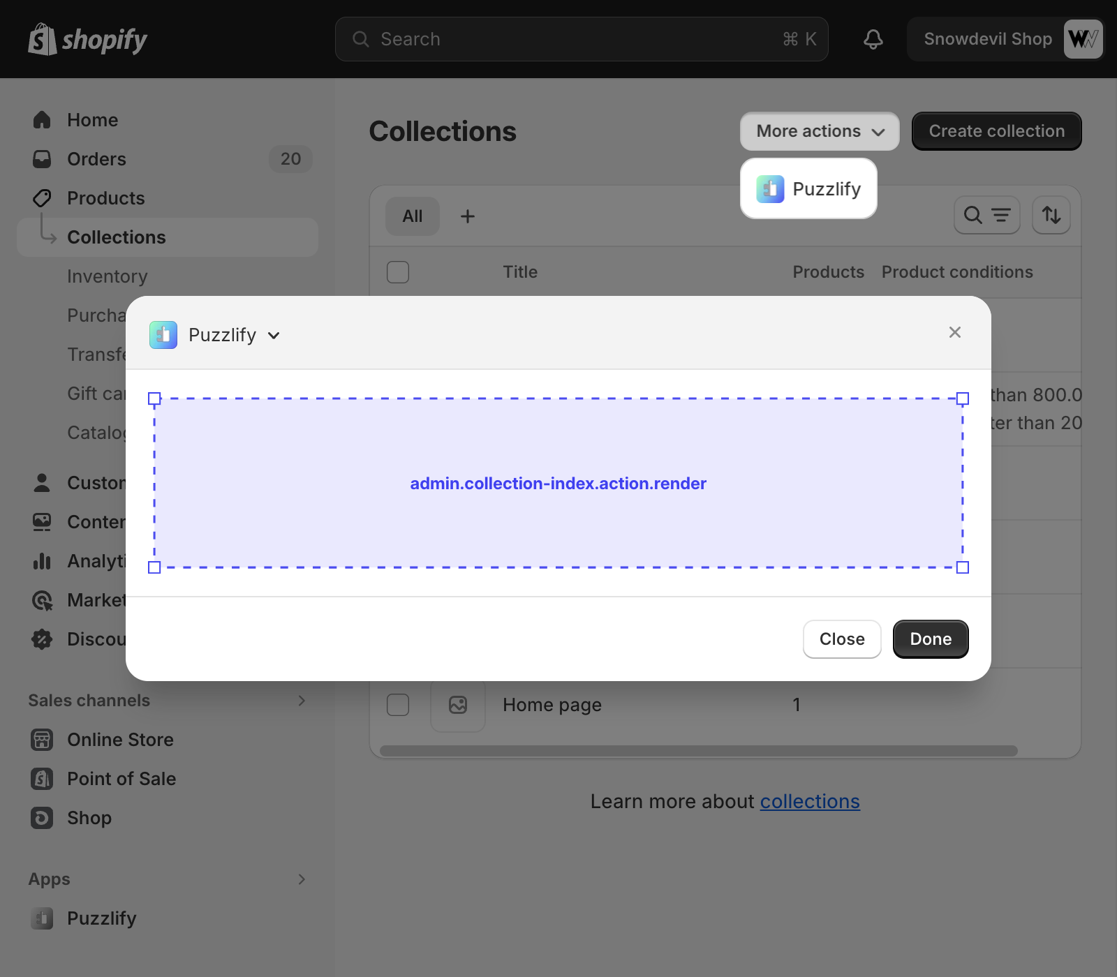Screen dimensions: 1117x977
Task: Click the Shopify logo
Action: 88,39
